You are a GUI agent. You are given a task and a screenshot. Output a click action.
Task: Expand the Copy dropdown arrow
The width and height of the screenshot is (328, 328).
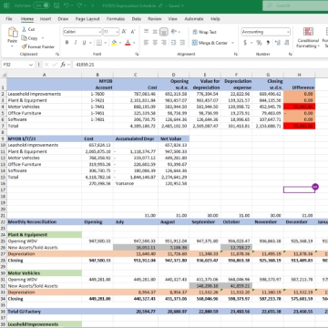coord(43,38)
